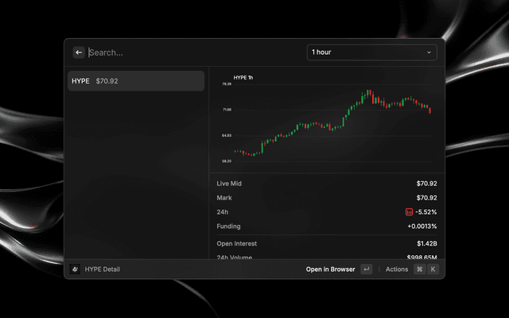Screen dimensions: 509x318
Task: Click the K key icon
Action: (x=433, y=269)
